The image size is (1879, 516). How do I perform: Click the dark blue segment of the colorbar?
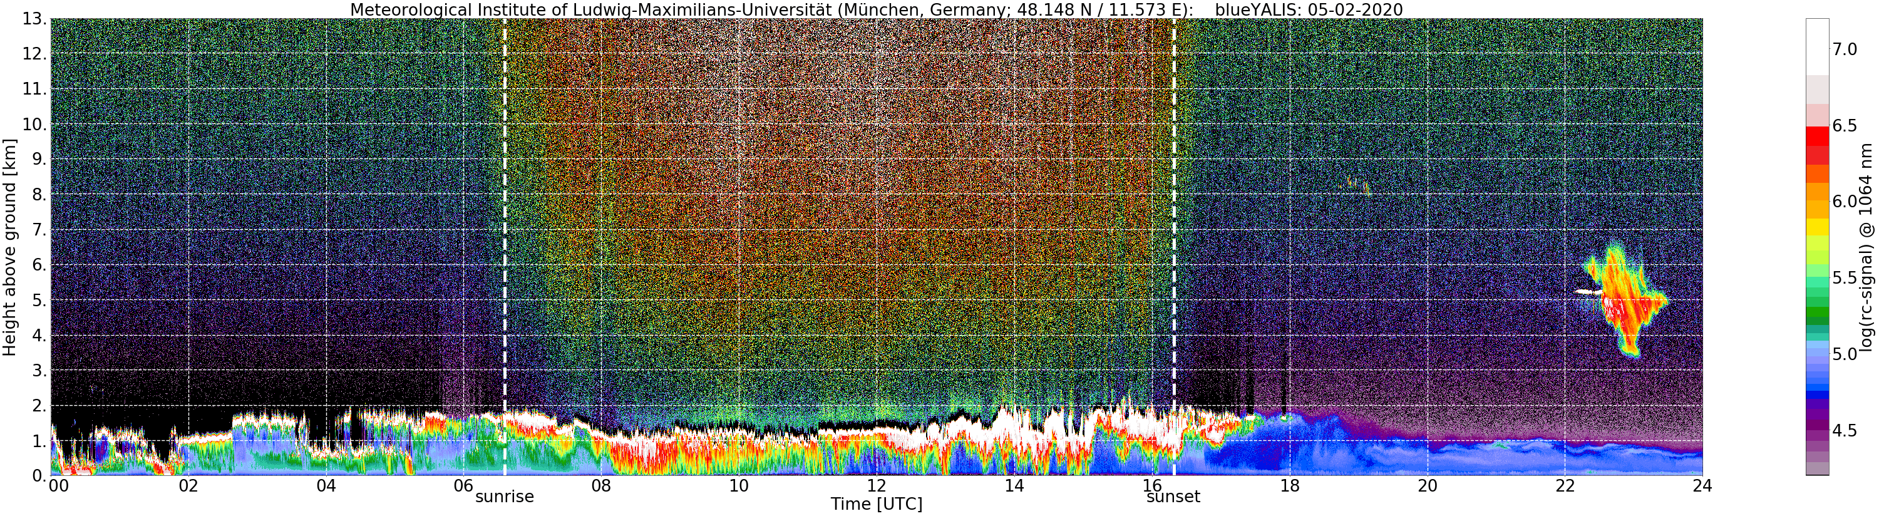(x=1817, y=395)
